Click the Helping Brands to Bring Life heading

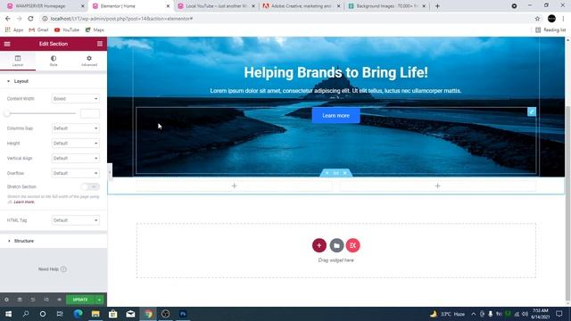click(335, 72)
